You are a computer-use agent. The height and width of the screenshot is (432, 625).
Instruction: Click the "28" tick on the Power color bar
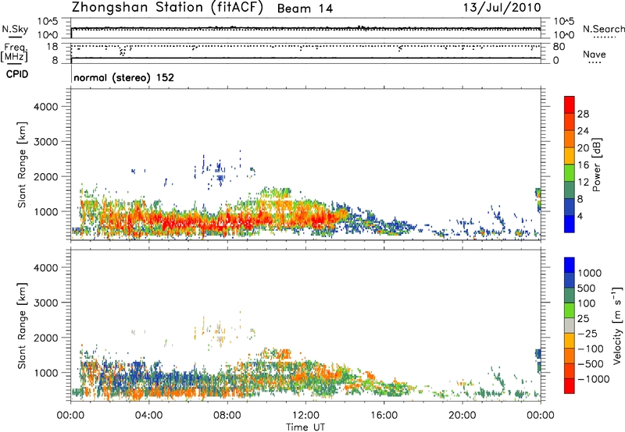pos(583,114)
